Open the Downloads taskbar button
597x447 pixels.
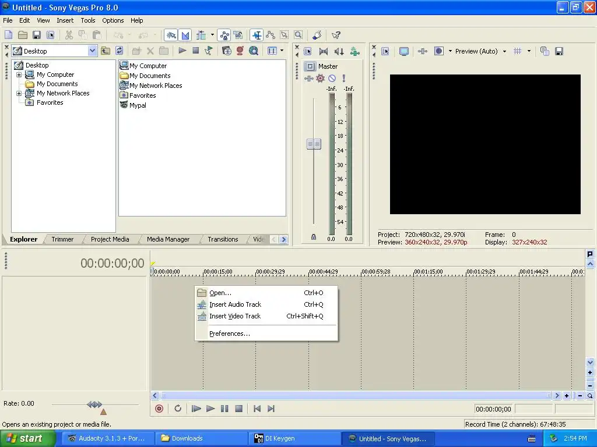point(202,438)
